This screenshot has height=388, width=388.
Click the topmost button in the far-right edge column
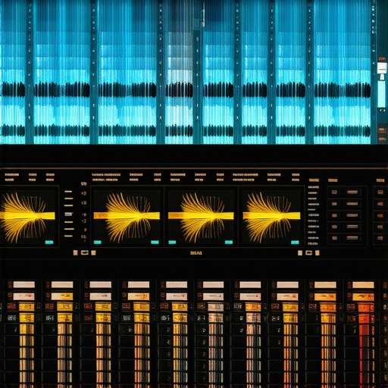[380, 192]
